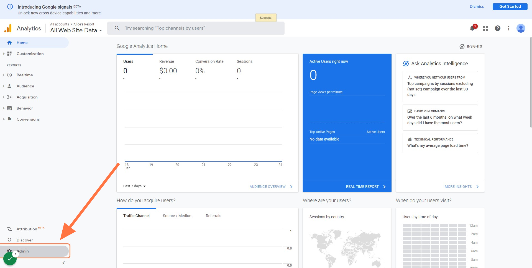532x268 pixels.
Task: Expand the Realtime reports arrow
Action: point(4,75)
